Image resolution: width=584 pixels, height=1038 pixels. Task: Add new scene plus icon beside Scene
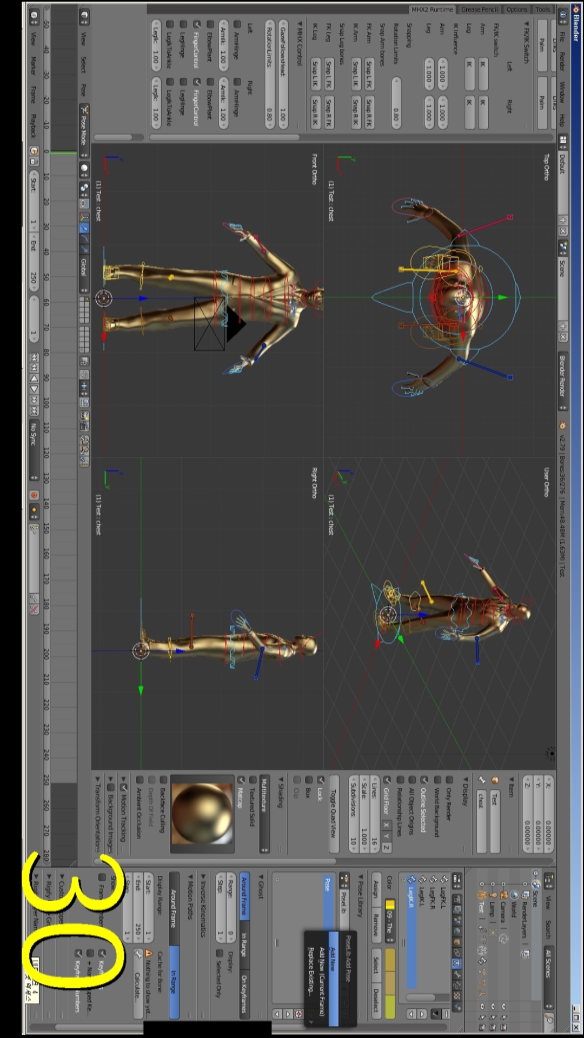(x=562, y=326)
